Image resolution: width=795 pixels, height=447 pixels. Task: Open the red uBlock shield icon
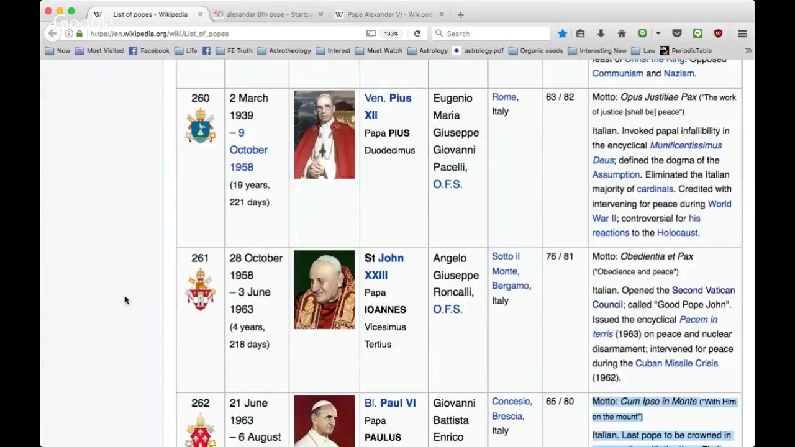(718, 34)
